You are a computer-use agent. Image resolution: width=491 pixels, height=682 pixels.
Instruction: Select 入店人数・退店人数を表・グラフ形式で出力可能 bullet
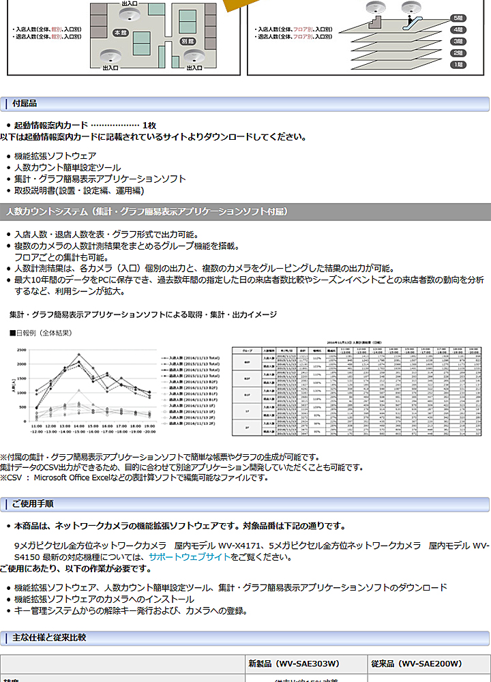tap(106, 235)
